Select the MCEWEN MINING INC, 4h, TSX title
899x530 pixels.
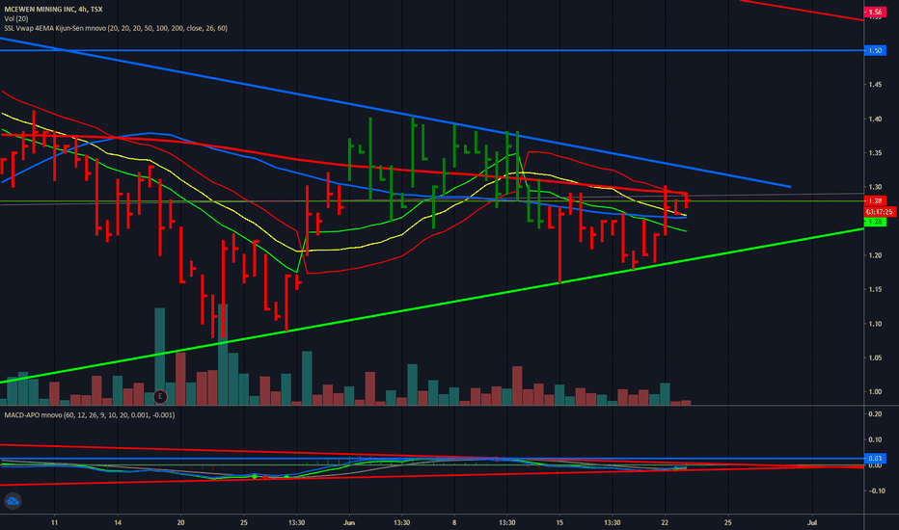click(53, 10)
